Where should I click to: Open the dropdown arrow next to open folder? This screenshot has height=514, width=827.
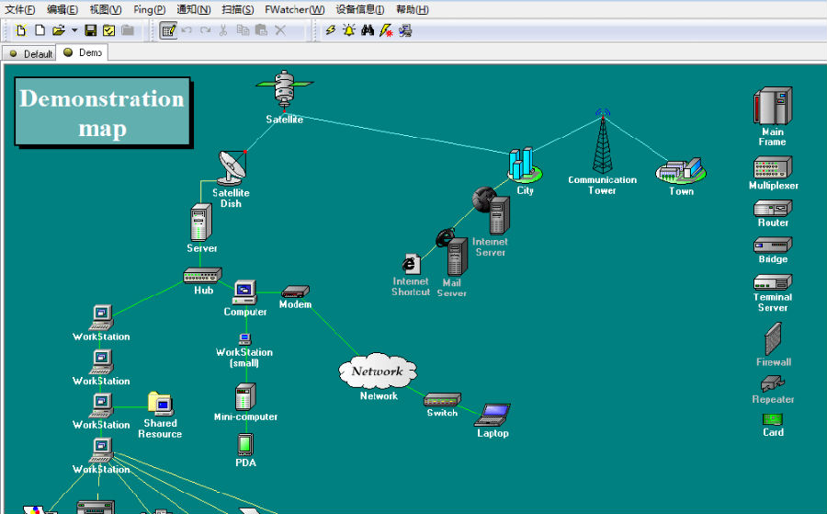[74, 30]
